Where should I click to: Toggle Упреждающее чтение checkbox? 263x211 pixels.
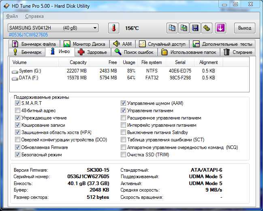click(x=17, y=118)
